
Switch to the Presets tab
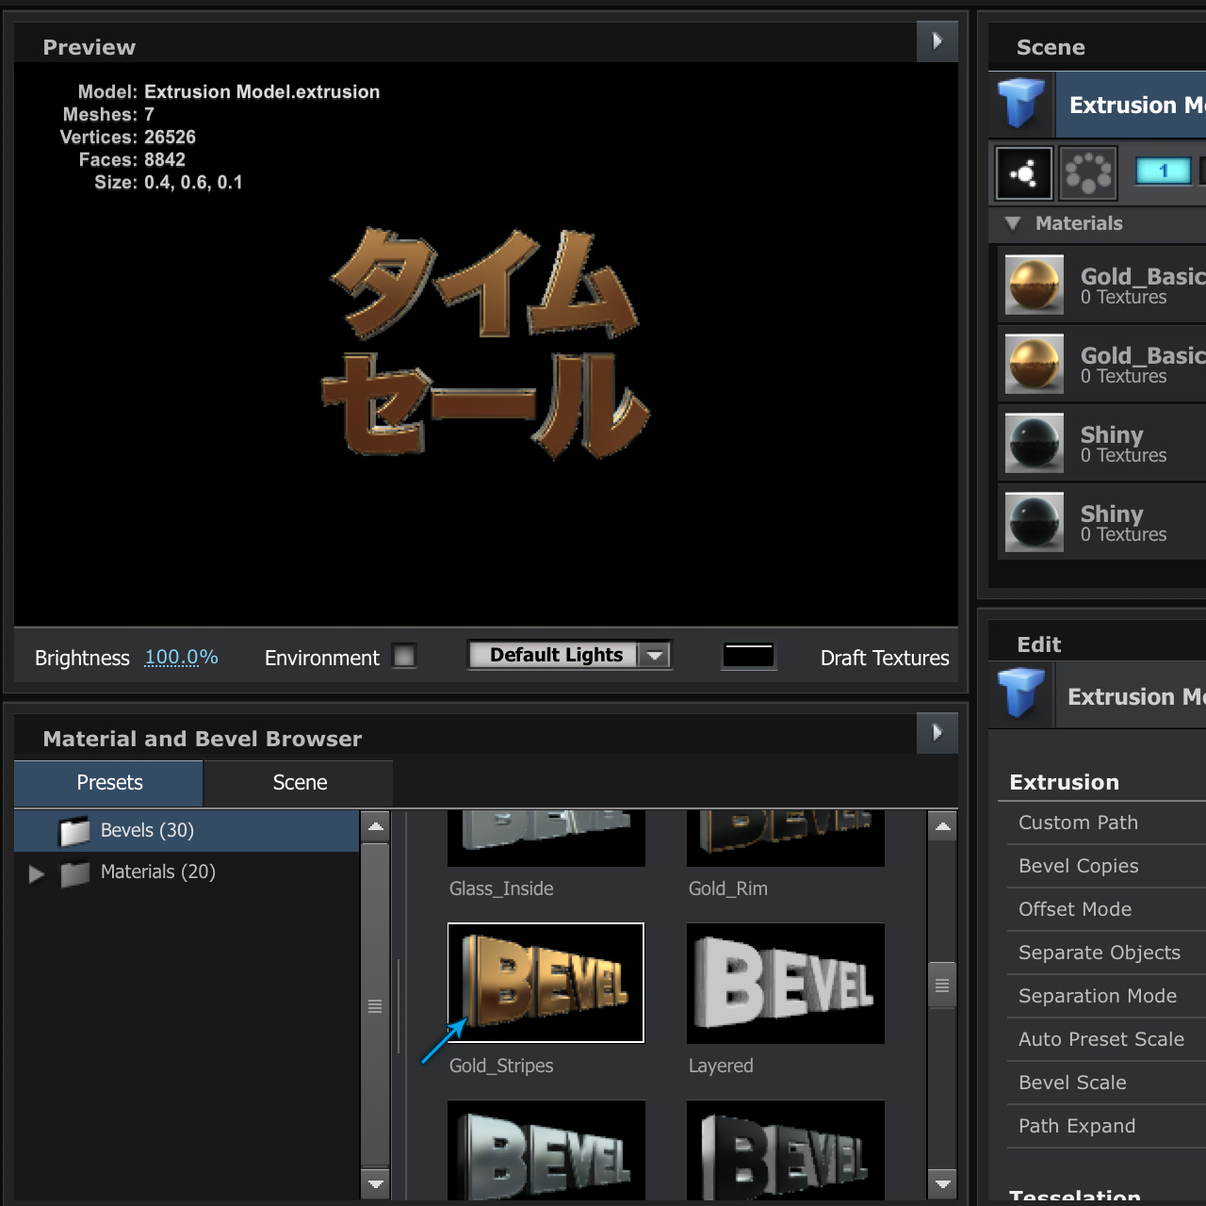109,783
